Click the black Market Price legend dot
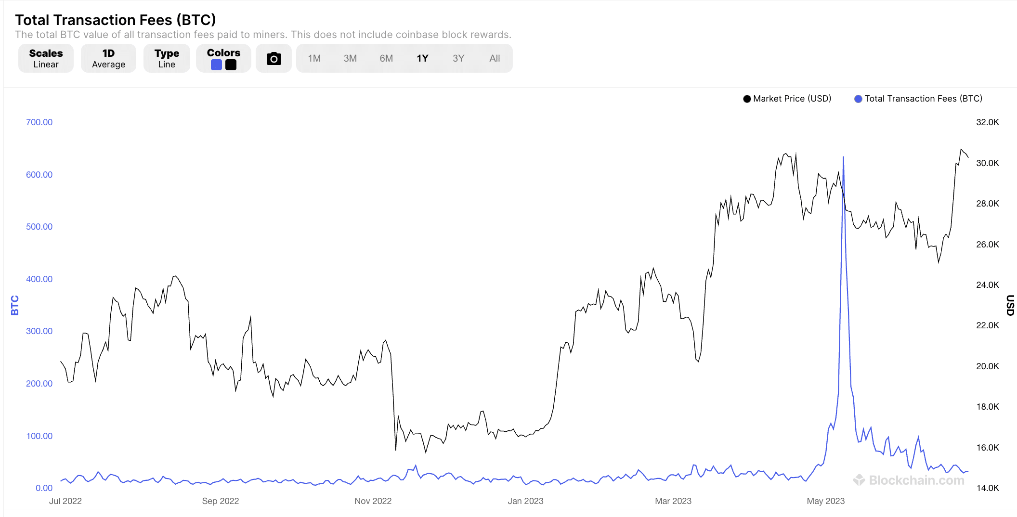The height and width of the screenshot is (517, 1017). click(x=747, y=99)
